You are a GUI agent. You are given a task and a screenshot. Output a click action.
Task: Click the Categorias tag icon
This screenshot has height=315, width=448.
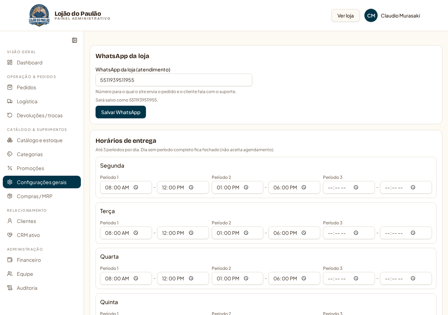click(10, 154)
